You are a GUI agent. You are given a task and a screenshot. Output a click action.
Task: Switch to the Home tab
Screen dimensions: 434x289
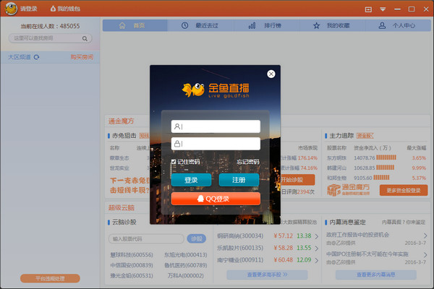coord(133,25)
